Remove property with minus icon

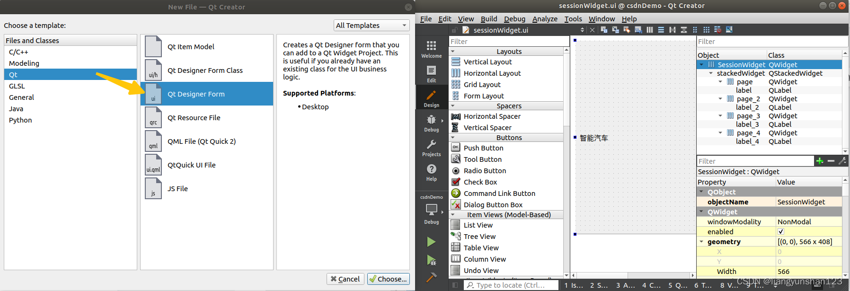click(831, 161)
